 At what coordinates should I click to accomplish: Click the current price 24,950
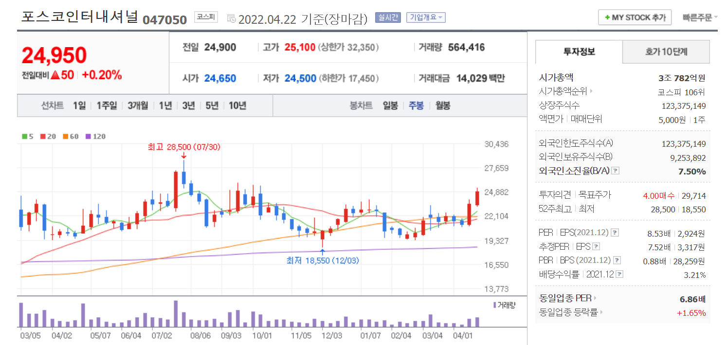point(54,56)
